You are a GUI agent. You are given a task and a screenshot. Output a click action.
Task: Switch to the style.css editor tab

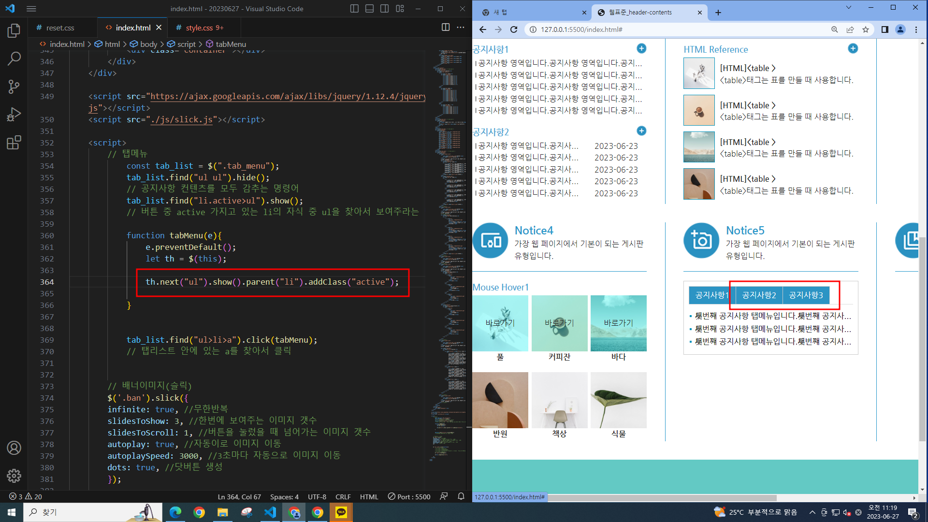[199, 28]
